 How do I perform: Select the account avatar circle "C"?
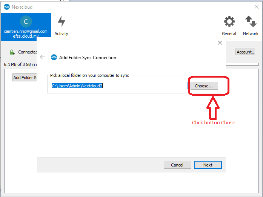point(26,21)
